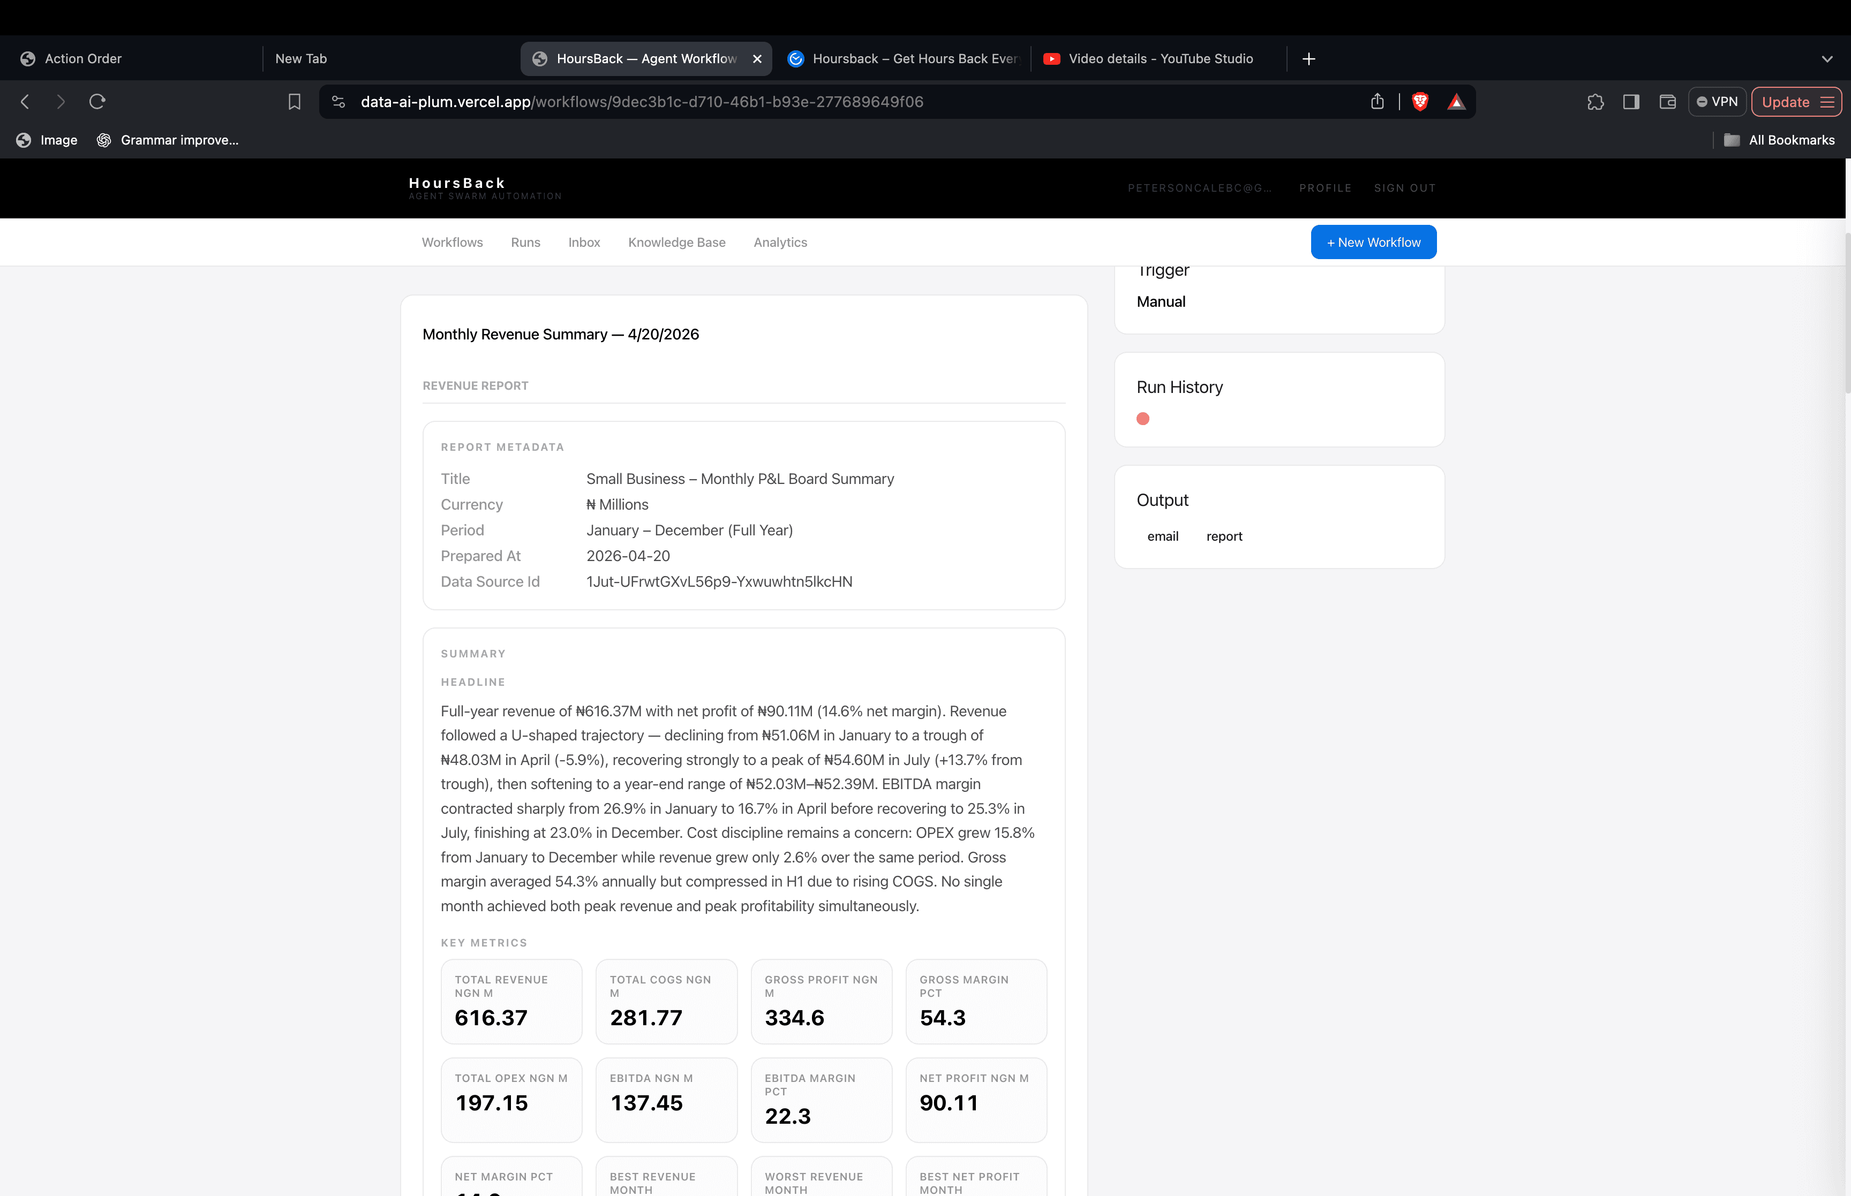
Task: Click the red Run History status dot
Action: point(1142,419)
